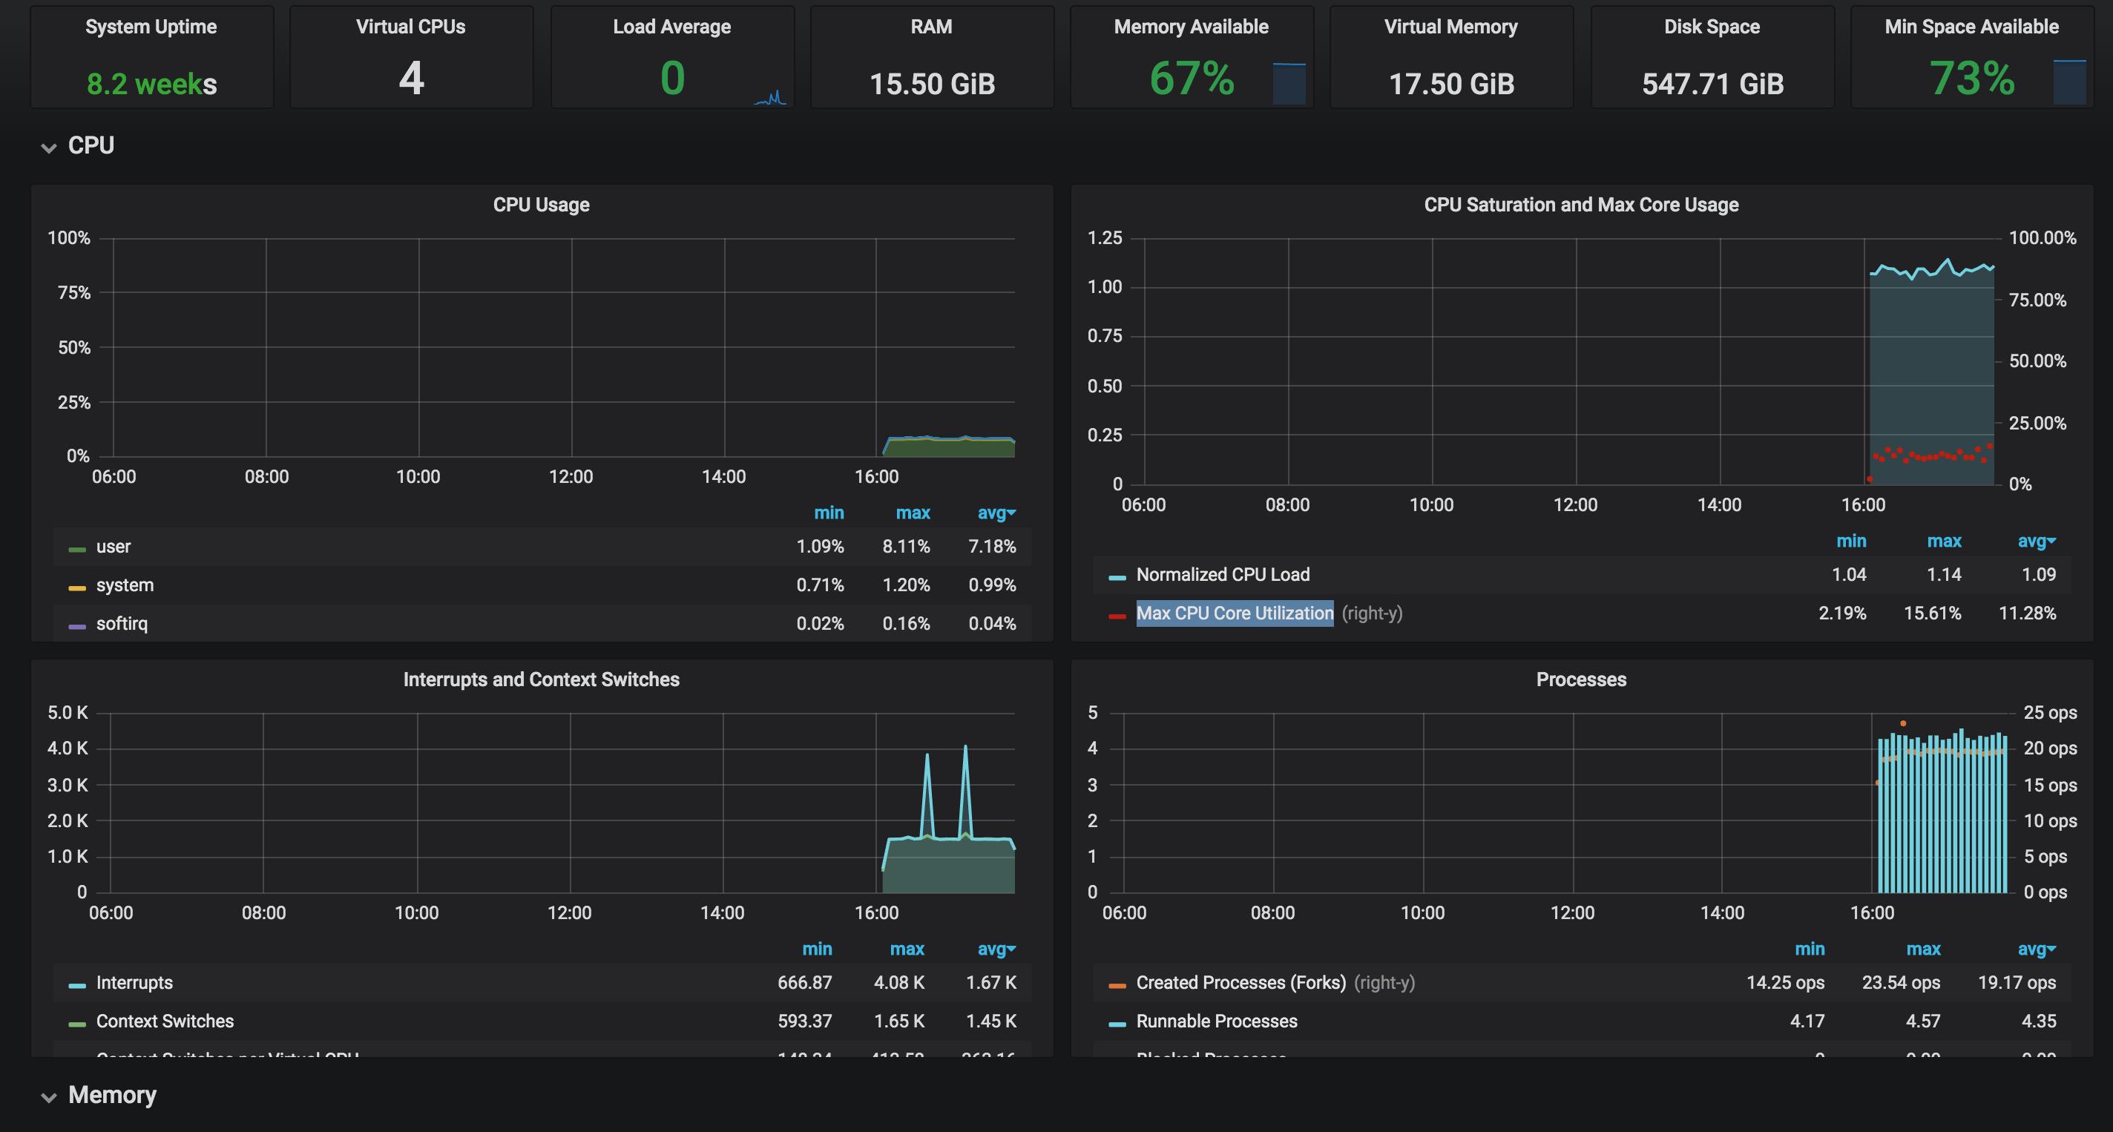Click the orange Created Processes swatch

[x=1117, y=984]
